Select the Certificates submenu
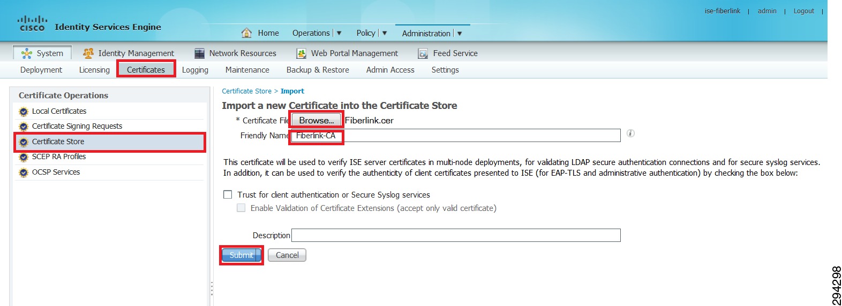The image size is (842, 306). (x=146, y=69)
